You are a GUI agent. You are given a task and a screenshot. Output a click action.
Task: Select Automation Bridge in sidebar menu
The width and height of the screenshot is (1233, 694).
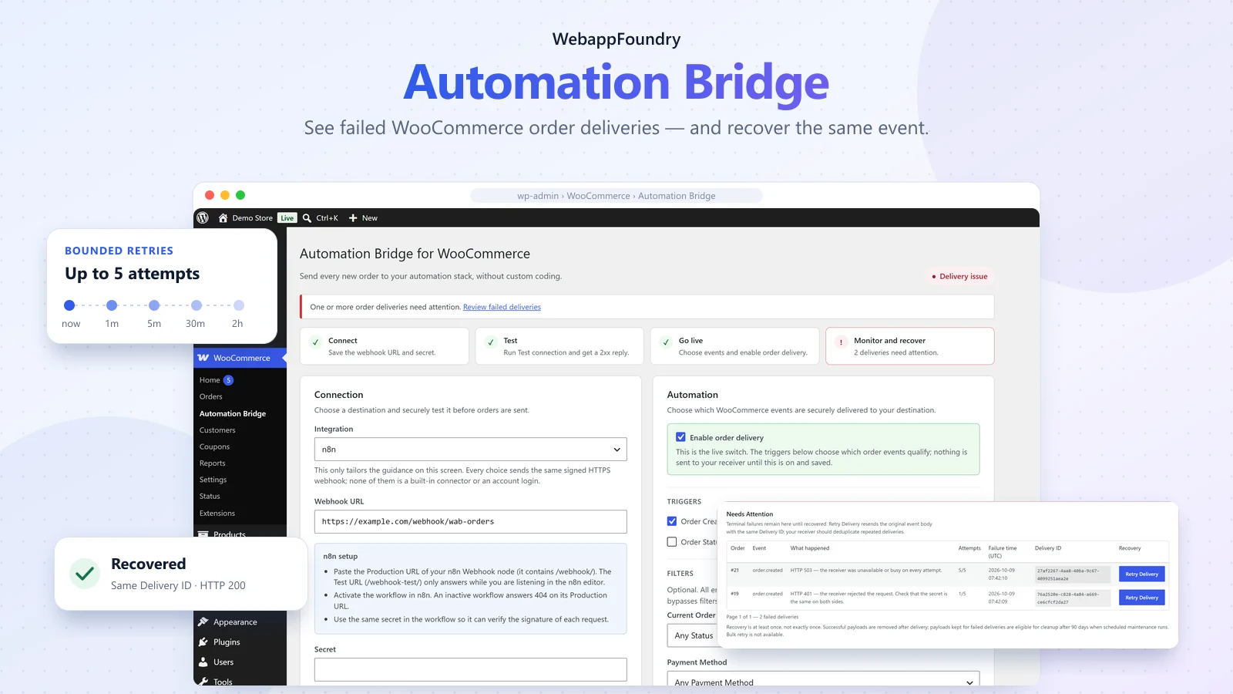point(233,413)
